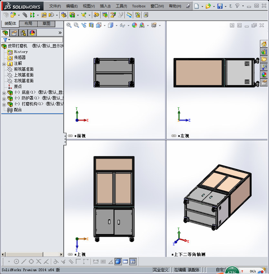This screenshot has height=274, width=269.
Task: Click the Section View icon
Action: coord(91,25)
